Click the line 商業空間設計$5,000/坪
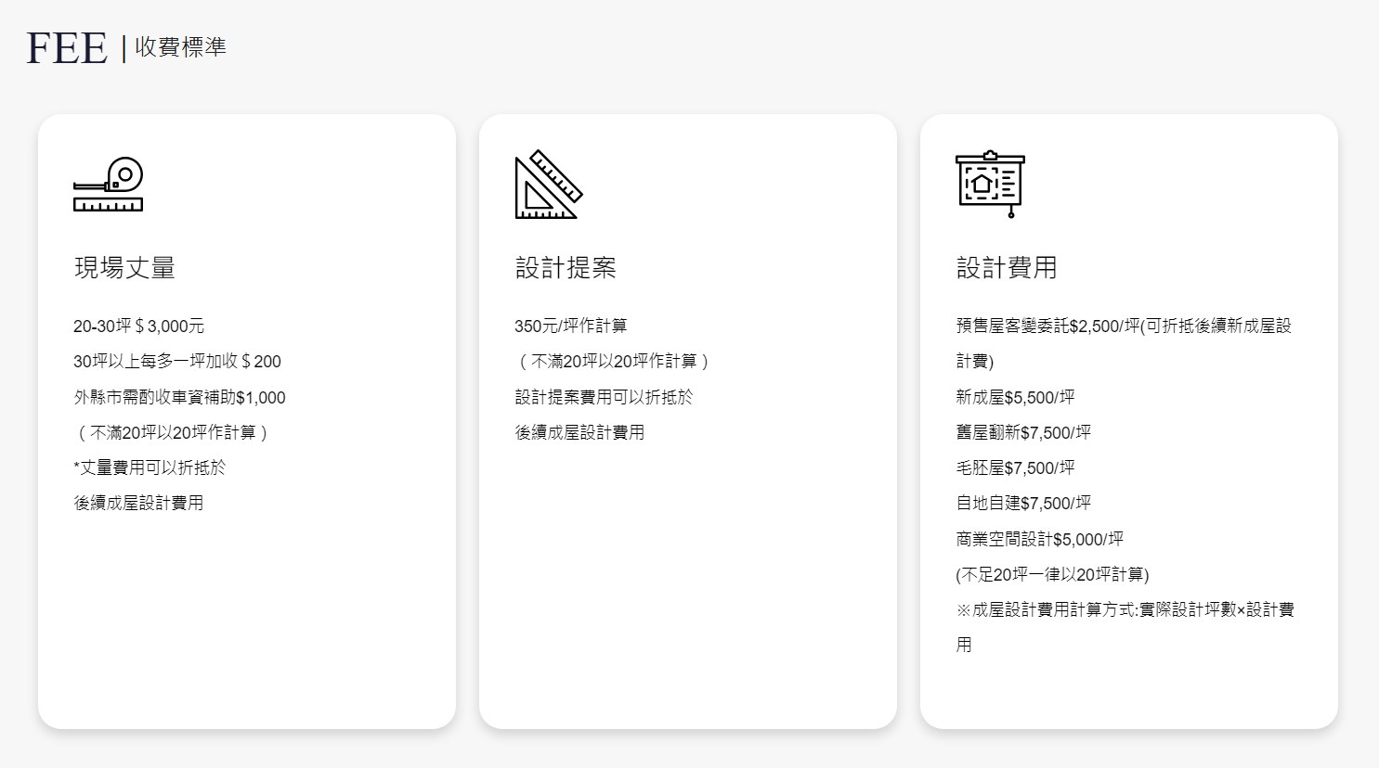 pyautogui.click(x=1039, y=539)
